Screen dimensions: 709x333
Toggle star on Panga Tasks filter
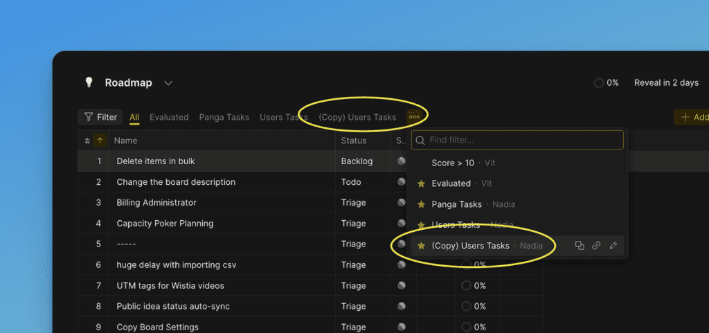point(421,204)
